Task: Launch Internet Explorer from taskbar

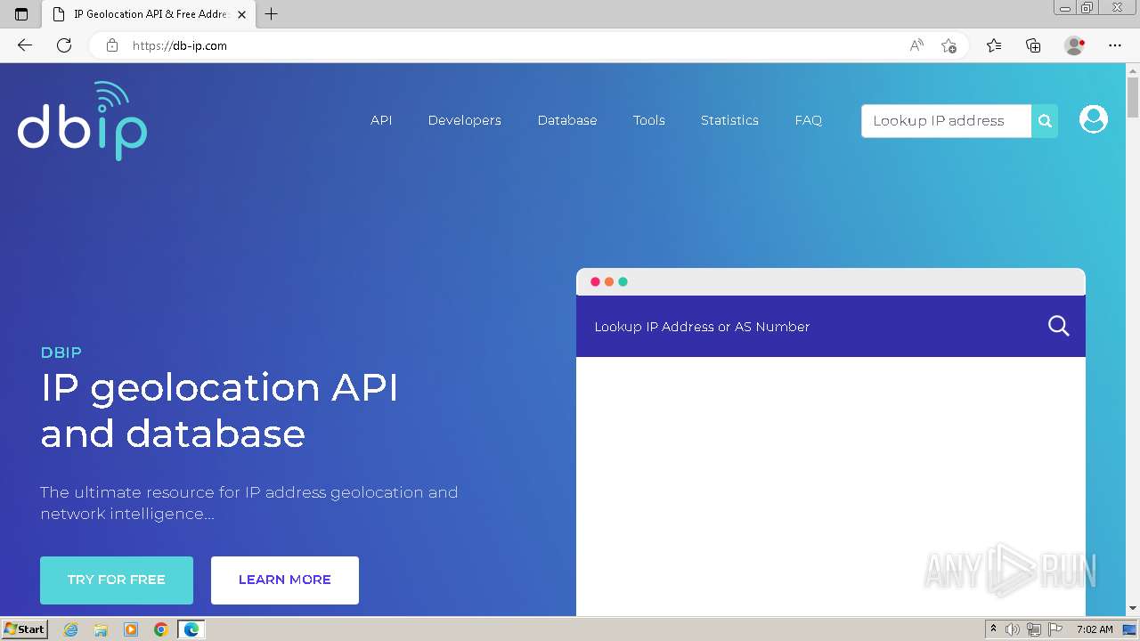Action: tap(71, 629)
